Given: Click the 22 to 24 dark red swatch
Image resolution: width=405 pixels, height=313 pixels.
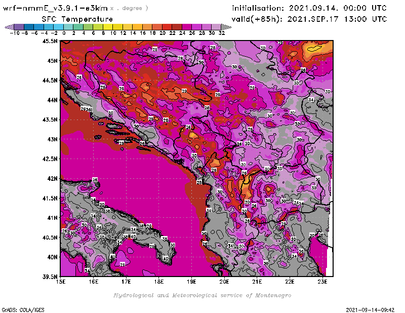Looking at the screenshot, I should pyautogui.click(x=177, y=27).
